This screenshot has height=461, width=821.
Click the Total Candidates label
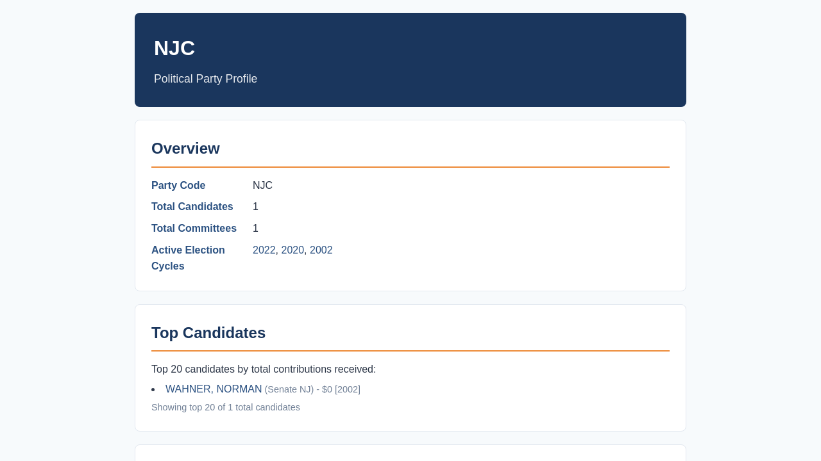point(192,207)
